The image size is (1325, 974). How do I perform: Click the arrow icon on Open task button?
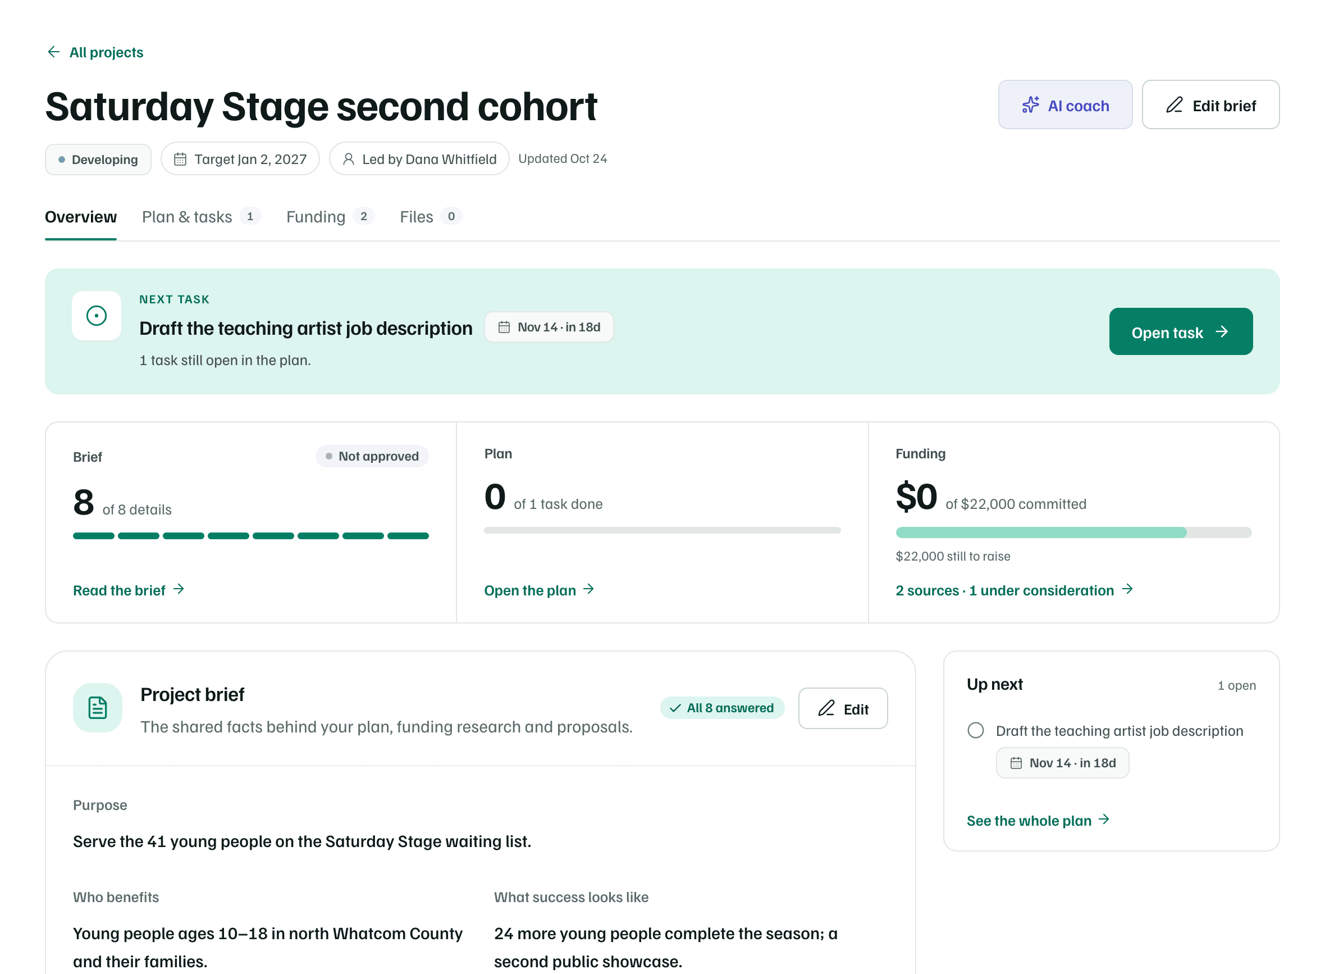click(1222, 332)
